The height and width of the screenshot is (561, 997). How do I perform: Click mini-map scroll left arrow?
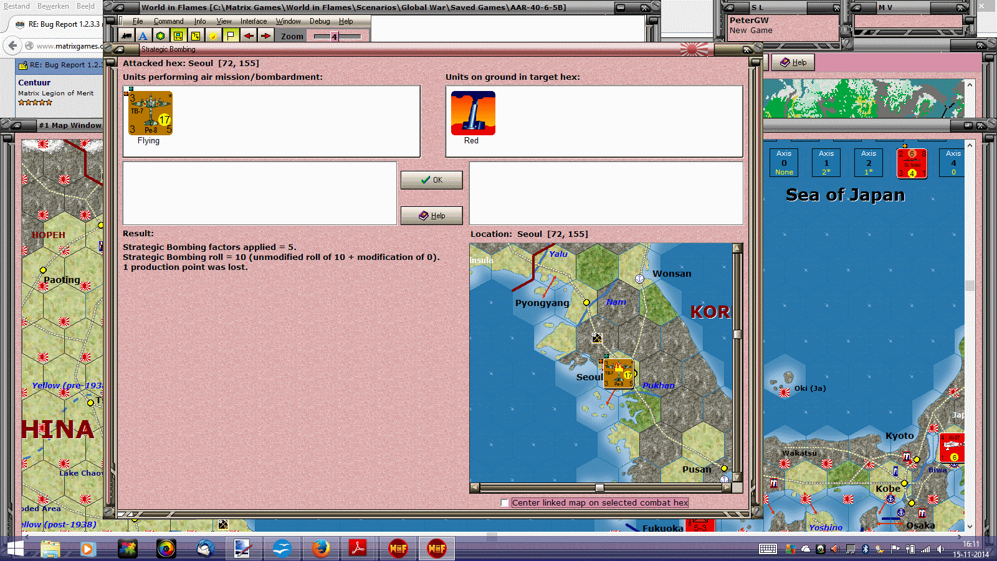click(x=475, y=488)
